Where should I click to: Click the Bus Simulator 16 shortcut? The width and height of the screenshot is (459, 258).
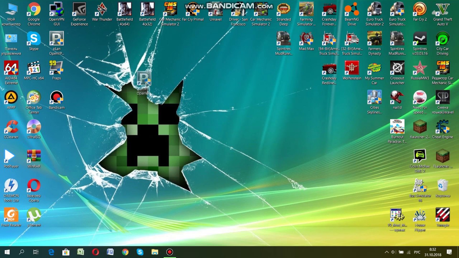click(420, 190)
